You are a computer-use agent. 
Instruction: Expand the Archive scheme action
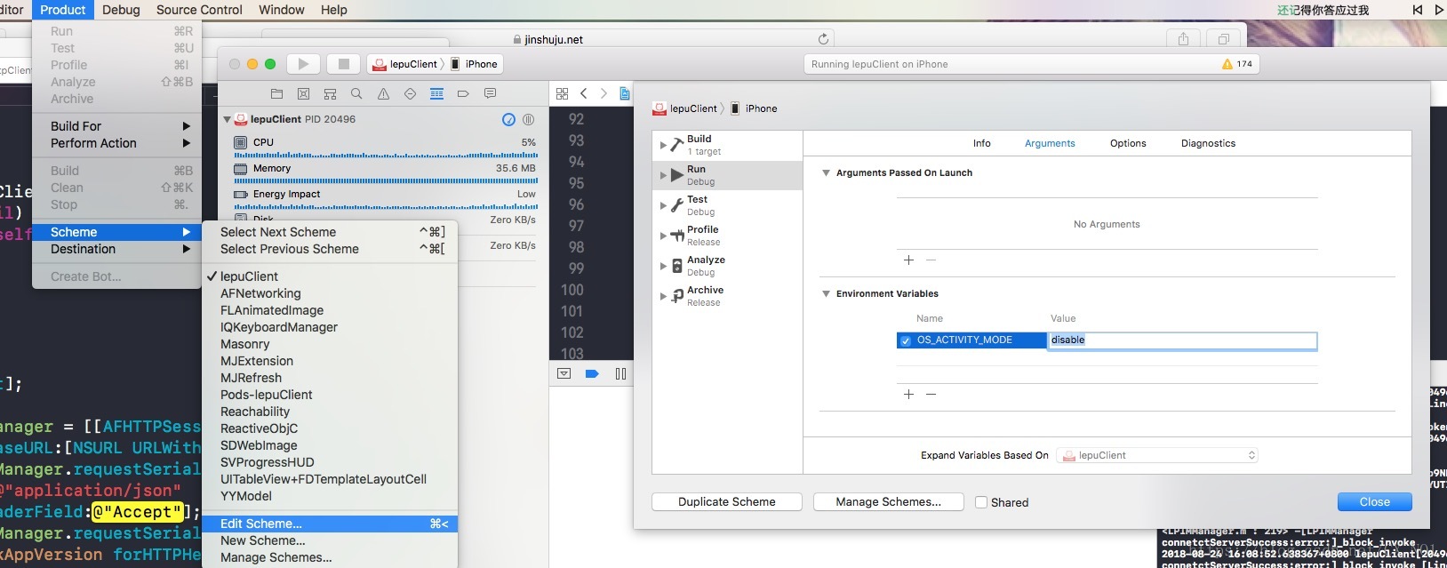click(x=663, y=296)
